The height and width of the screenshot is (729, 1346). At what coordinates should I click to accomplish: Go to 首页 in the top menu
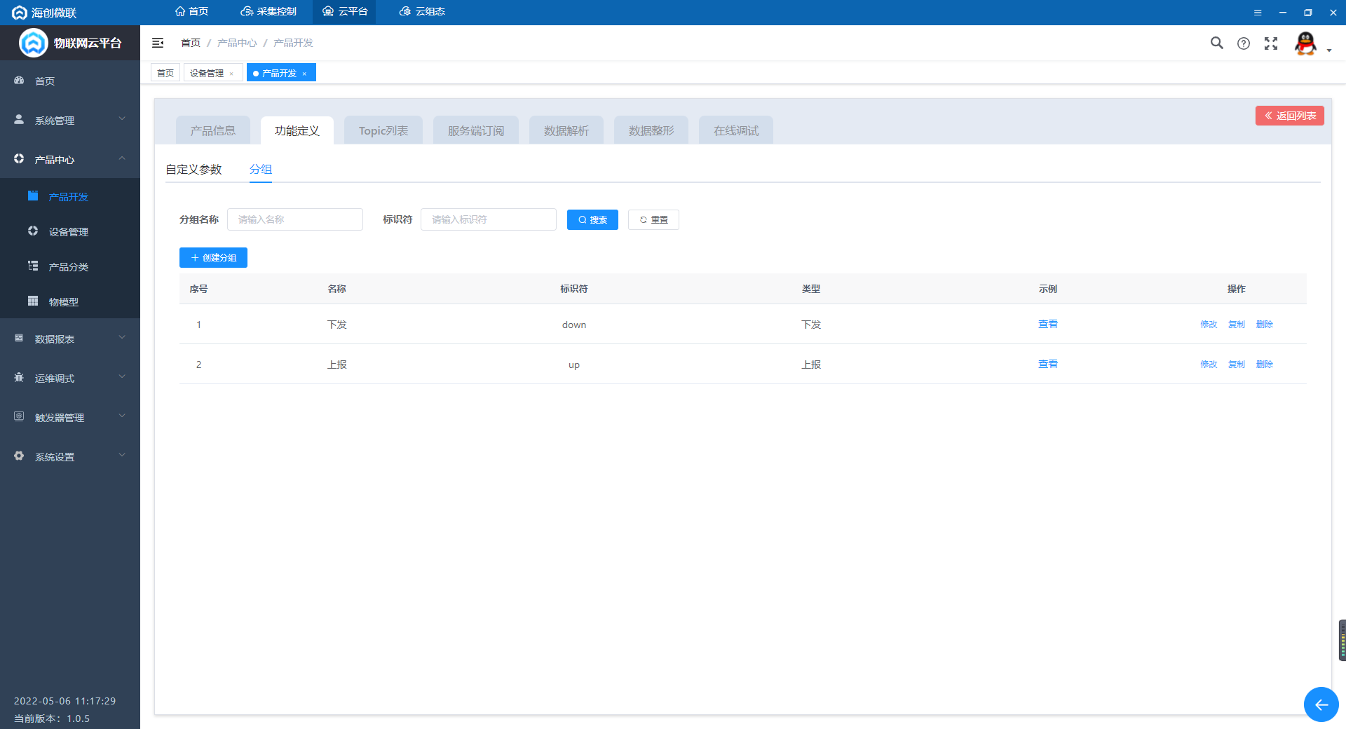coord(192,12)
